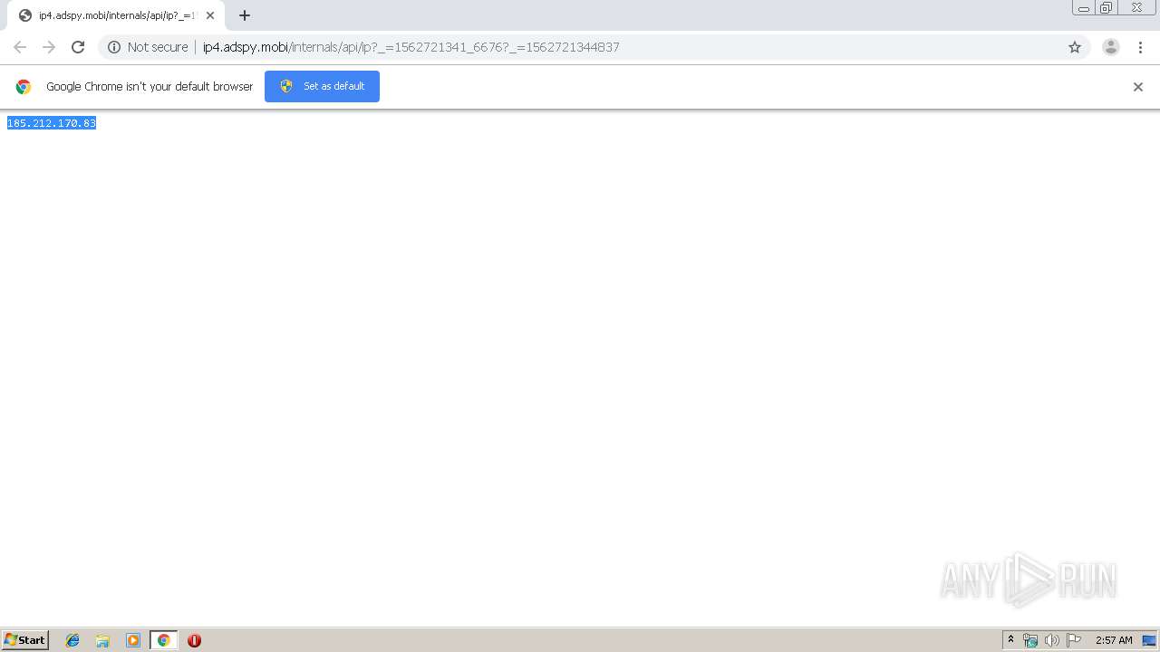The image size is (1160, 652).
Task: Select the Chrome taskbar button
Action: [163, 640]
